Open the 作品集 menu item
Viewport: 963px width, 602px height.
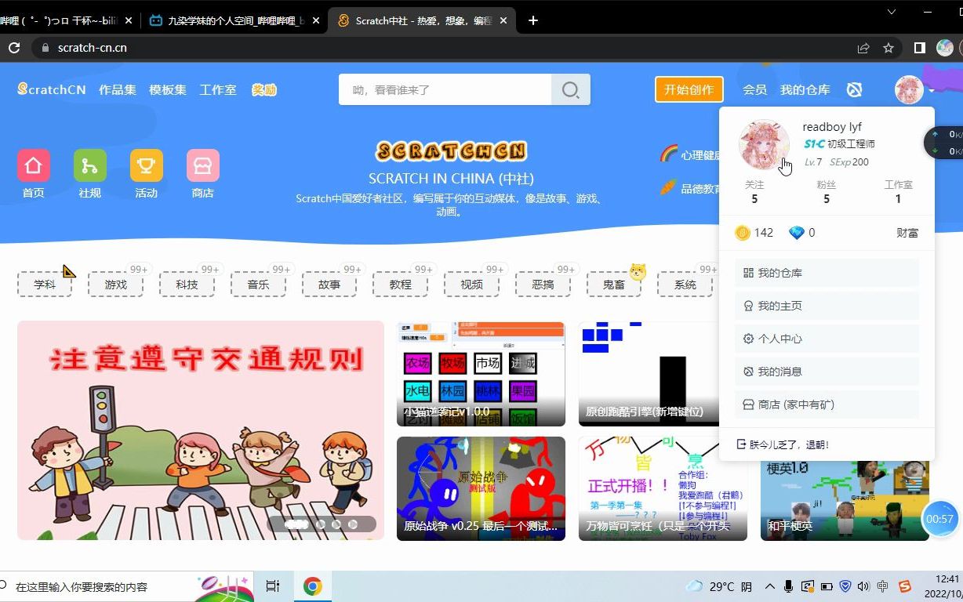coord(117,89)
